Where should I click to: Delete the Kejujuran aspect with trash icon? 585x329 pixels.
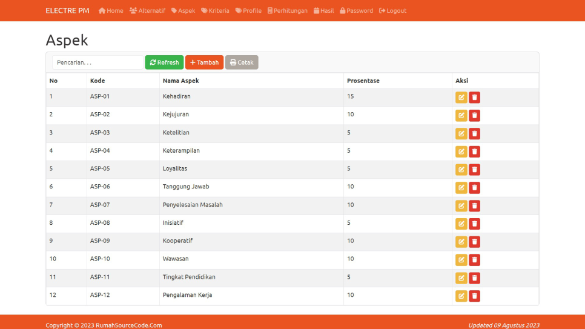click(474, 116)
